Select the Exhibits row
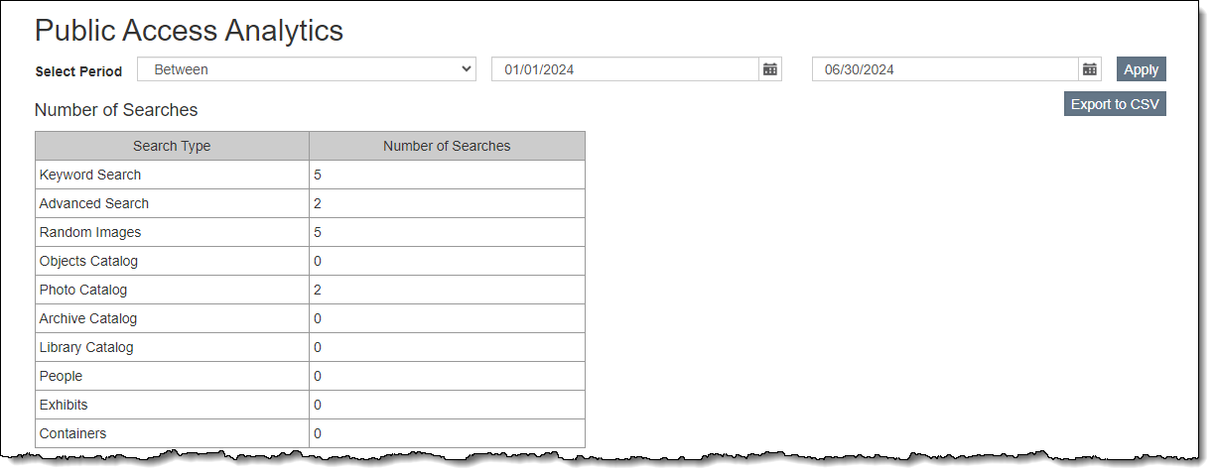This screenshot has height=475, width=1214. click(x=64, y=405)
